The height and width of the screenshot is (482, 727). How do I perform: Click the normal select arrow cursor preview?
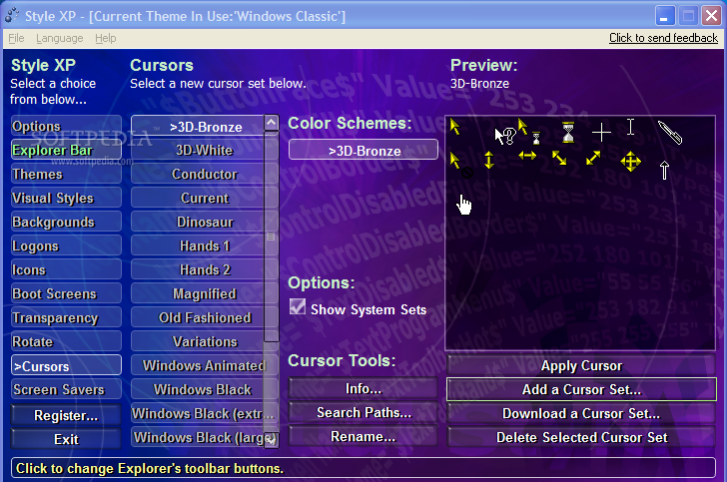454,127
